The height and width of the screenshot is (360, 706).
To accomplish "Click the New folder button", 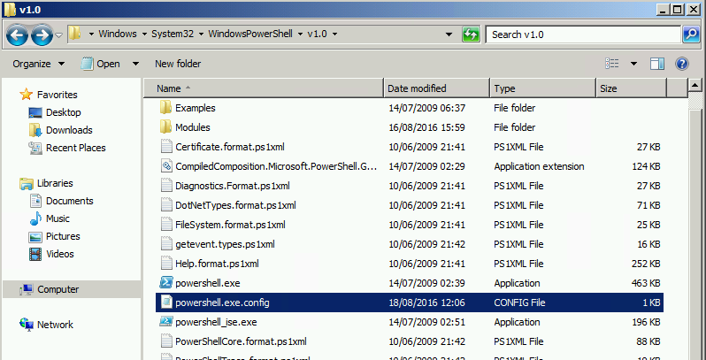I will 178,64.
